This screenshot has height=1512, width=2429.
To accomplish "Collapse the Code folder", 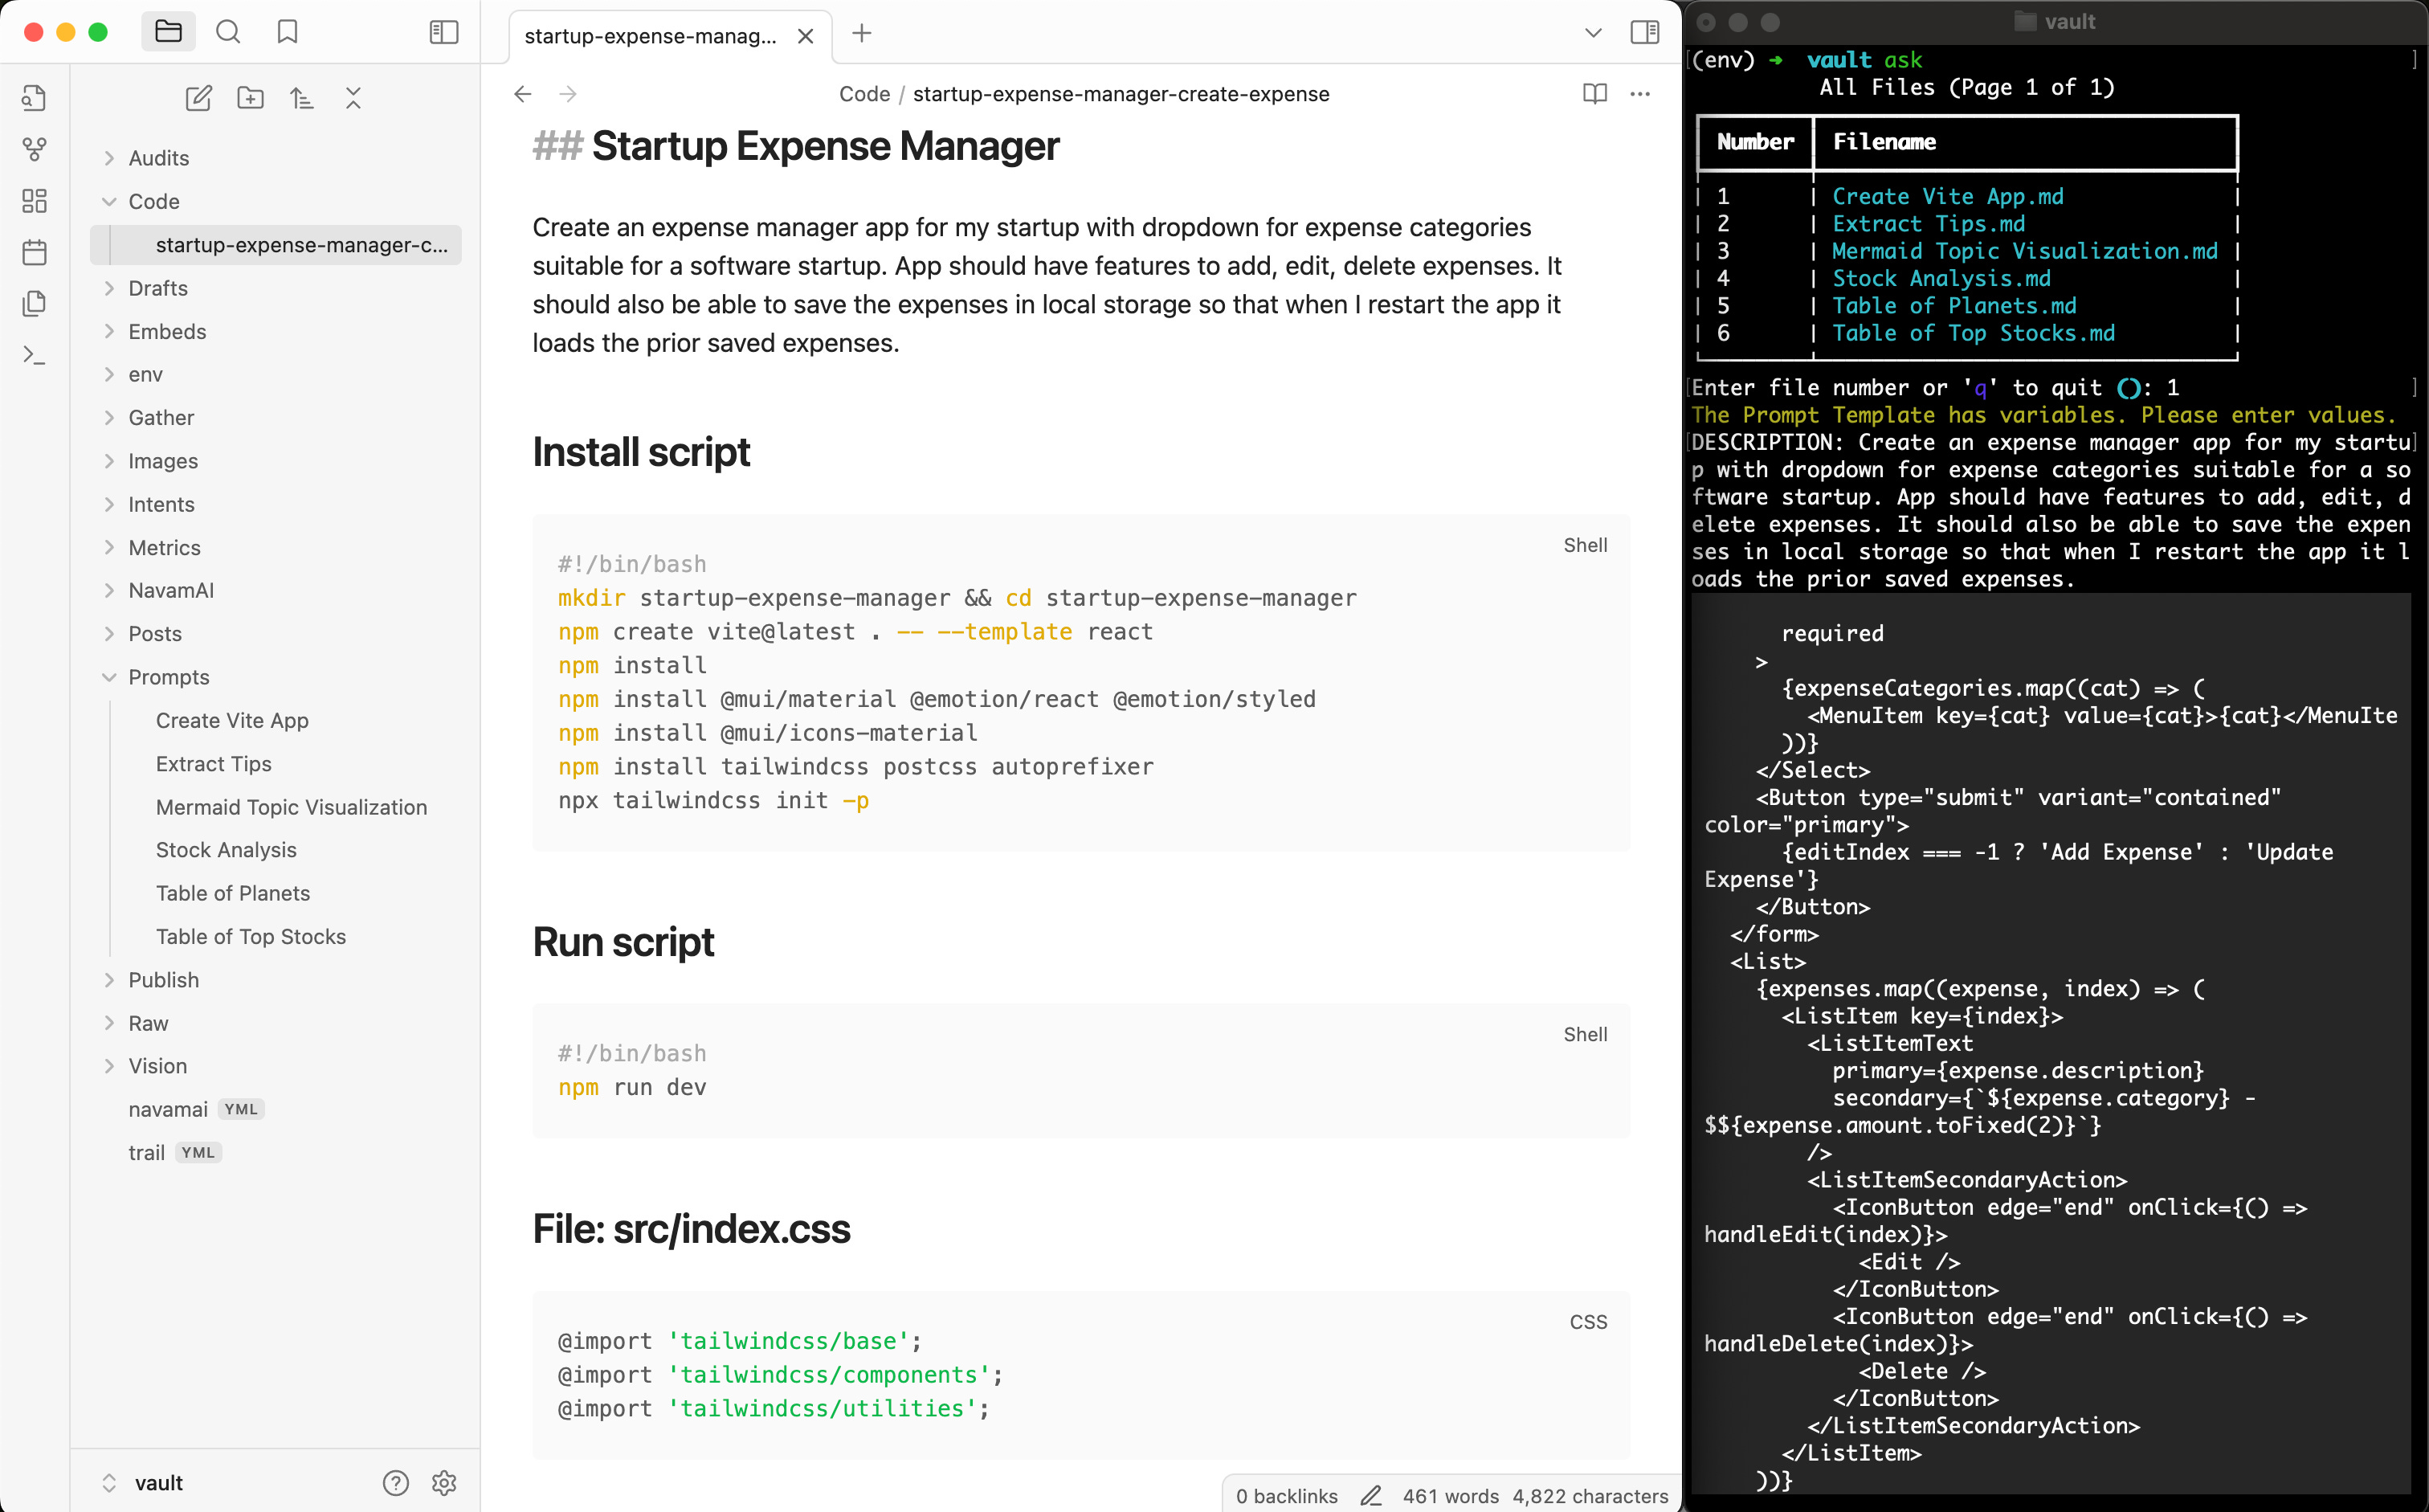I will tap(153, 201).
